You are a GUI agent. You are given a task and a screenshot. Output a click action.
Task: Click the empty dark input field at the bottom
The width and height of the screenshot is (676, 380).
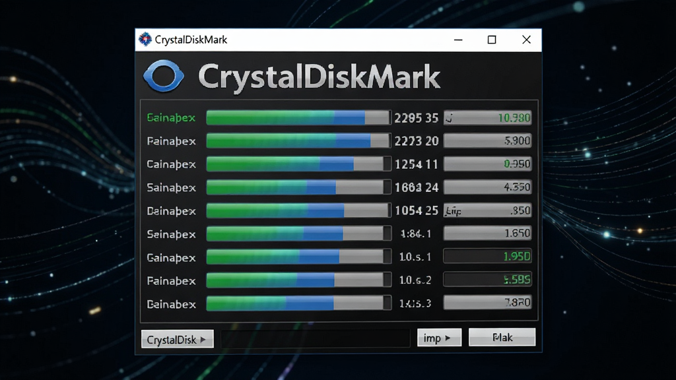[x=315, y=339]
